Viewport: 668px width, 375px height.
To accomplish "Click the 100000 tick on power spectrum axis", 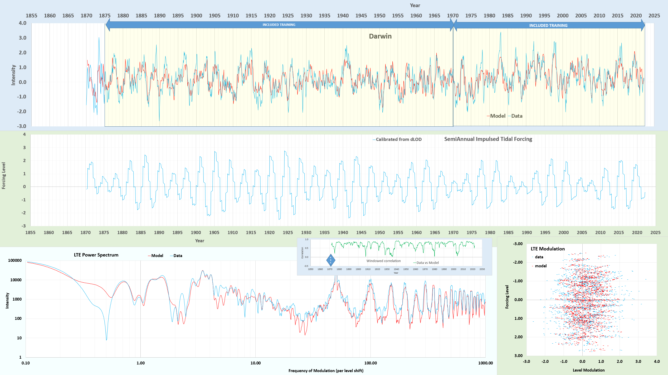I will pyautogui.click(x=15, y=260).
